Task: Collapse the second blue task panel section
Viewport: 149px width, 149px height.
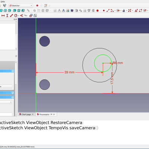Action: 12,93
